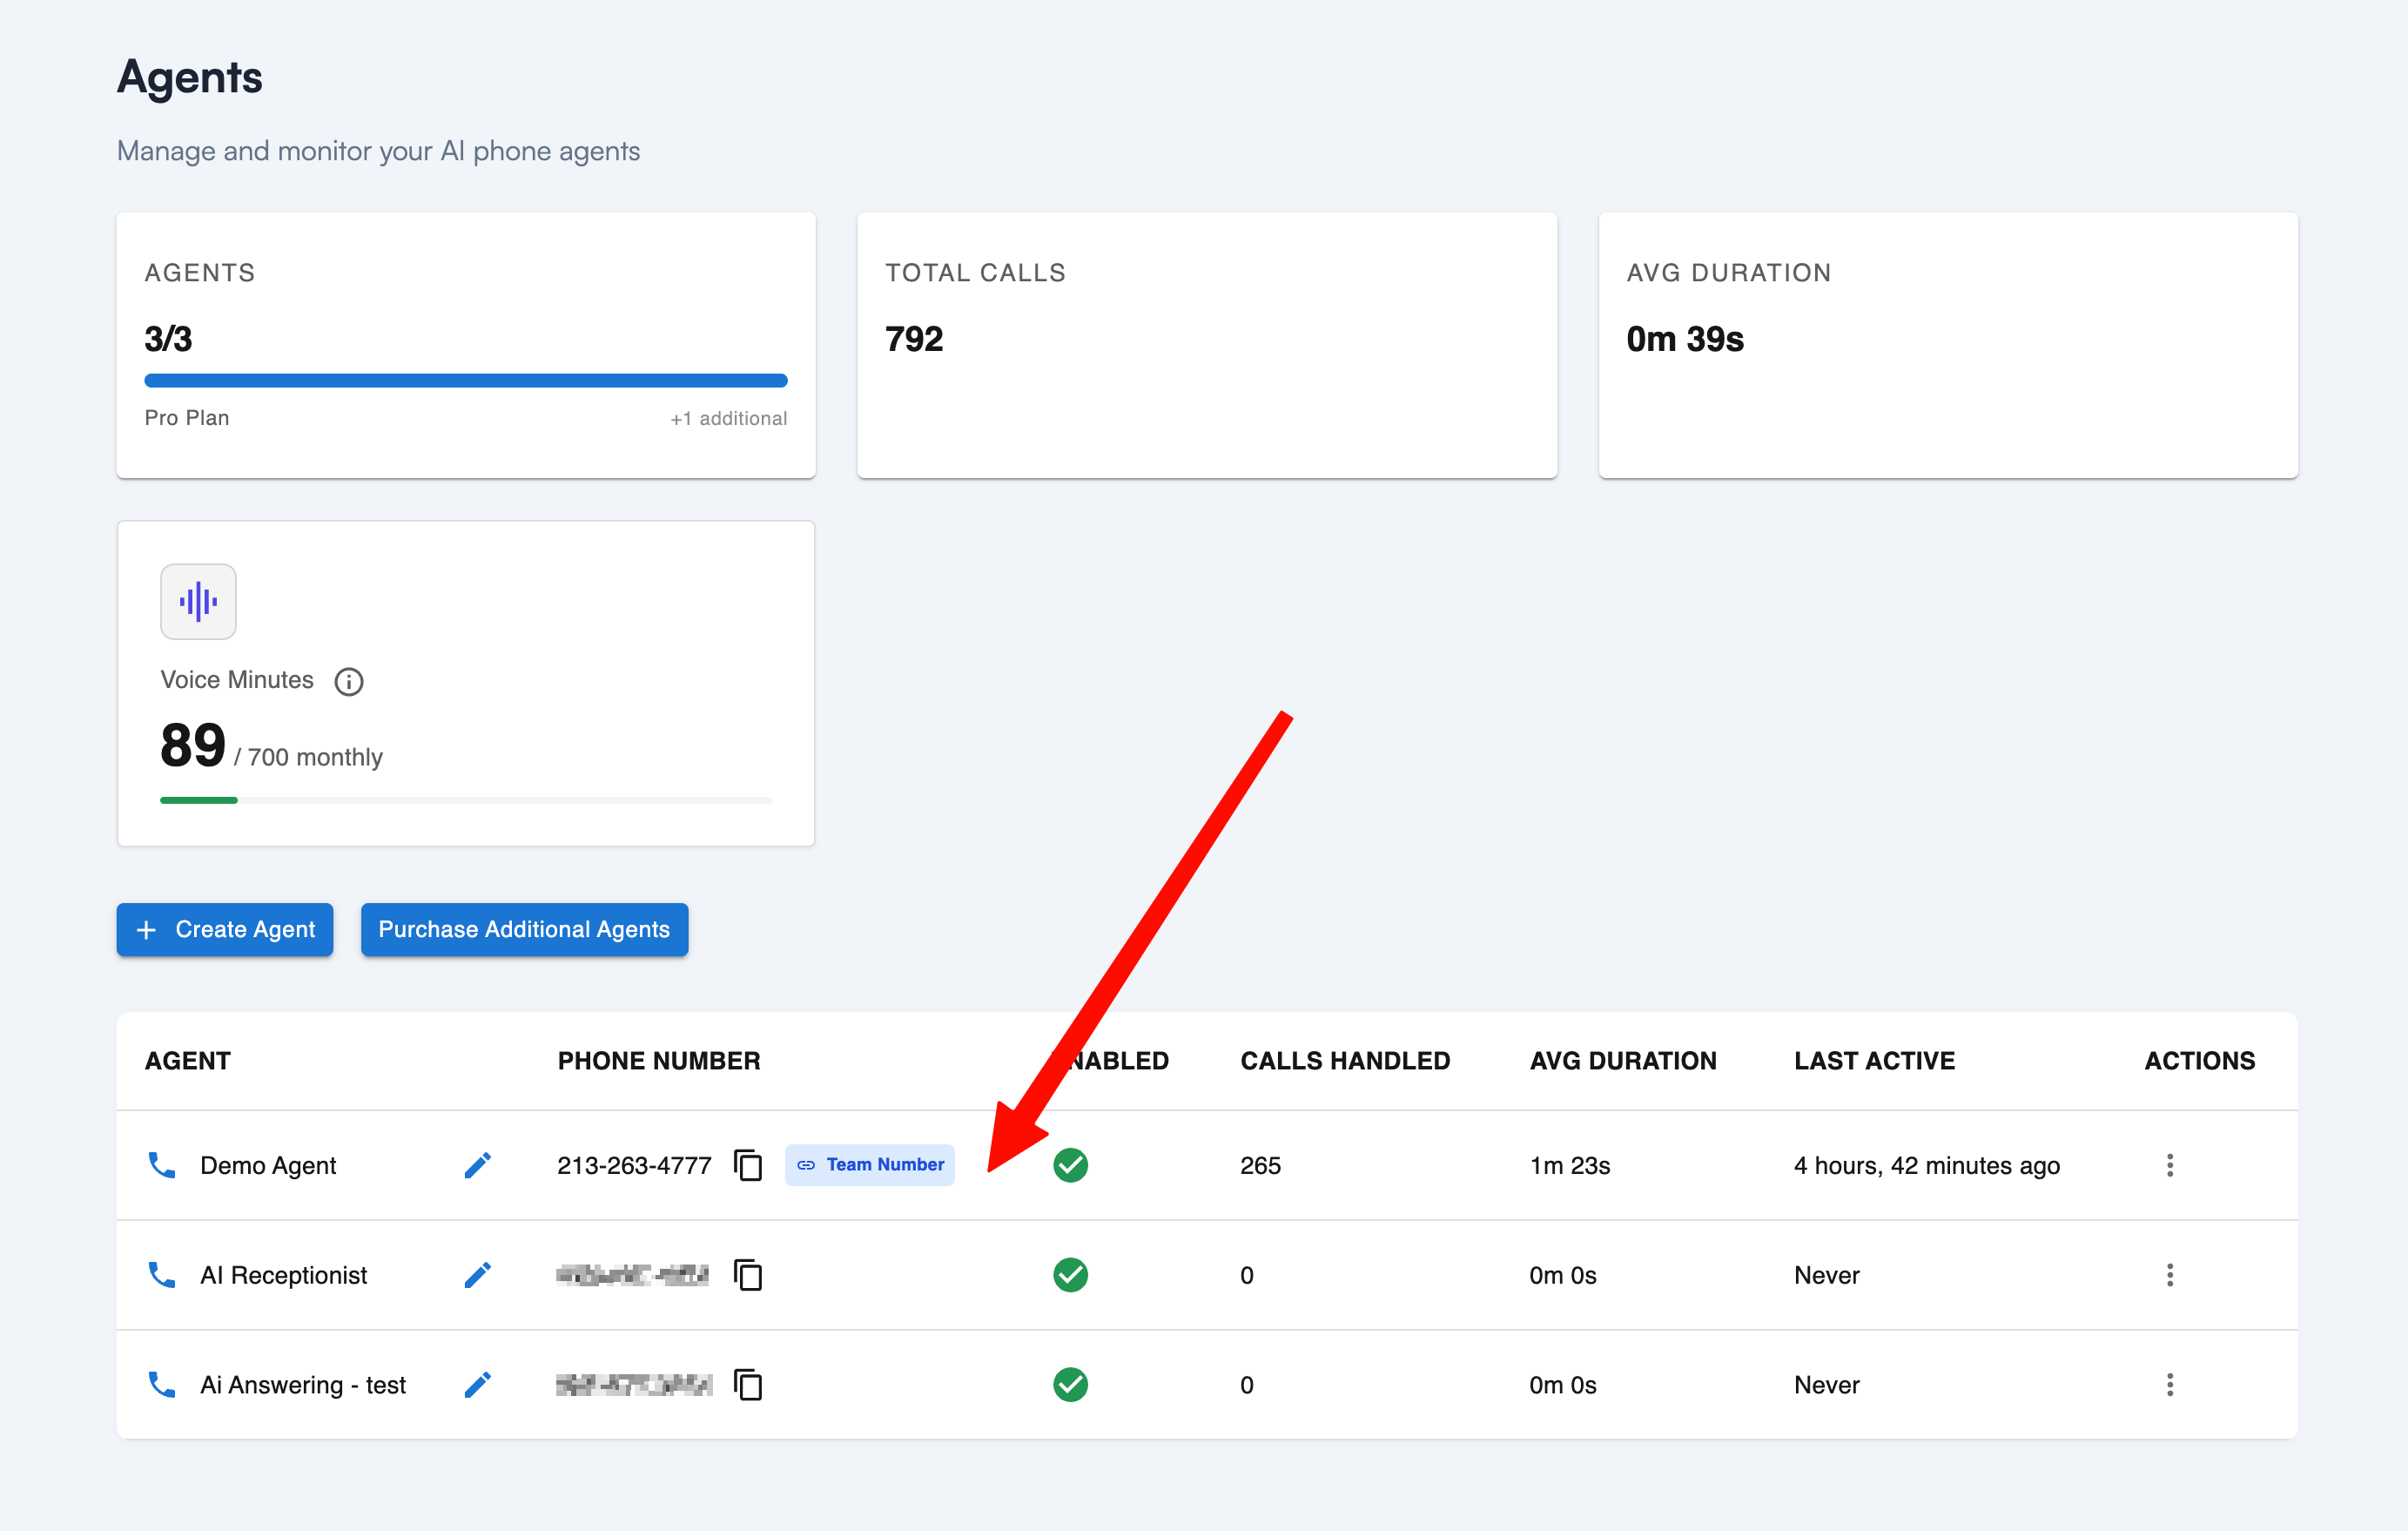The width and height of the screenshot is (2408, 1531).
Task: Toggle enabled status for Demo Agent
Action: click(1070, 1164)
